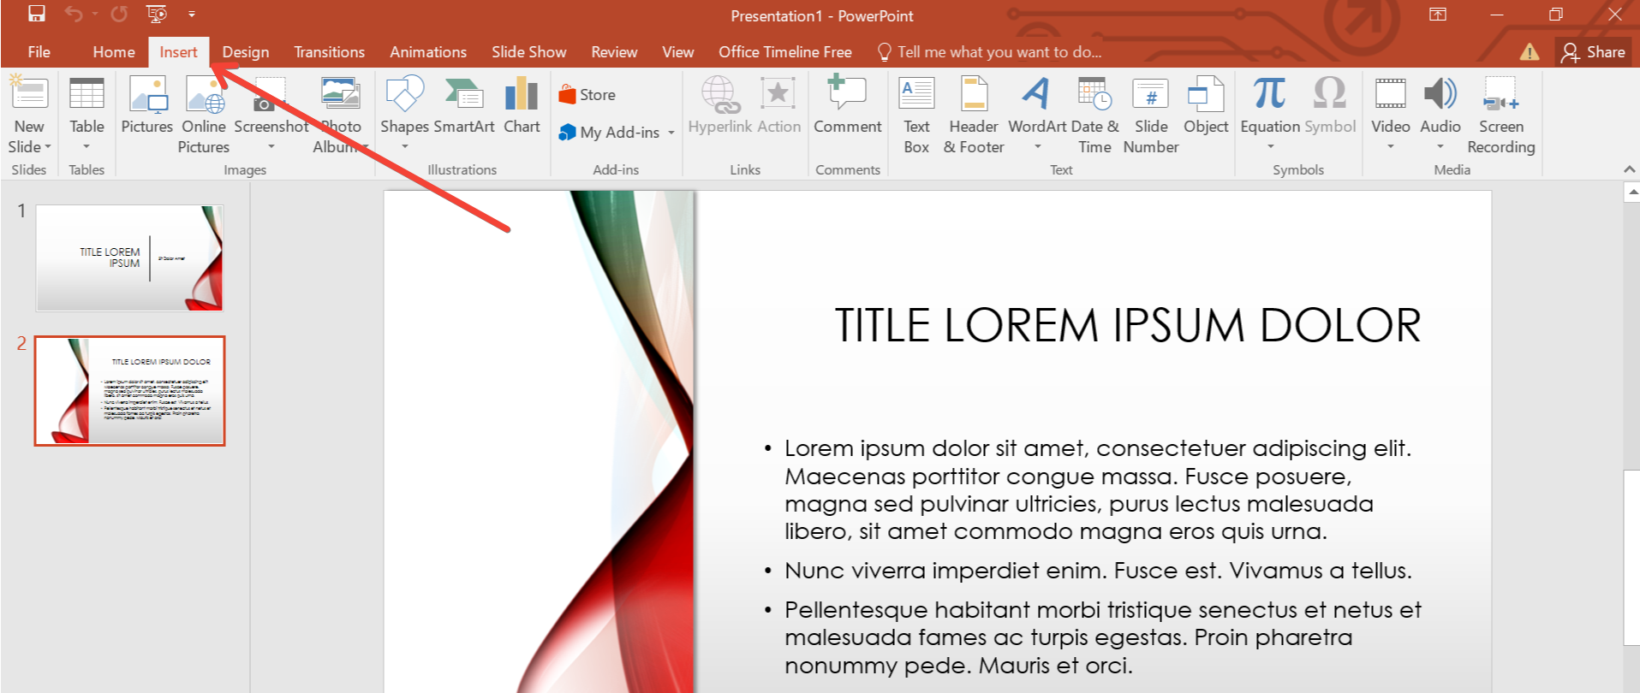Expand the Shapes dropdown gallery
Image resolution: width=1640 pixels, height=693 pixels.
click(404, 145)
